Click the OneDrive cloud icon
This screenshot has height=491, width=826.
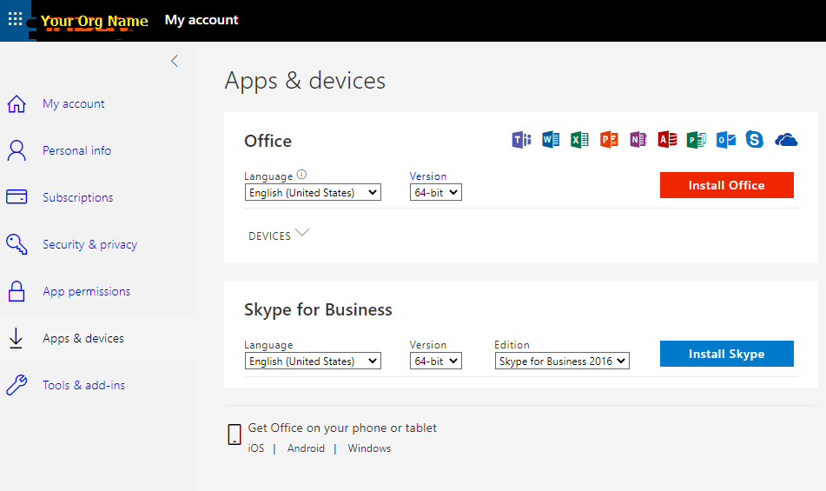point(786,140)
